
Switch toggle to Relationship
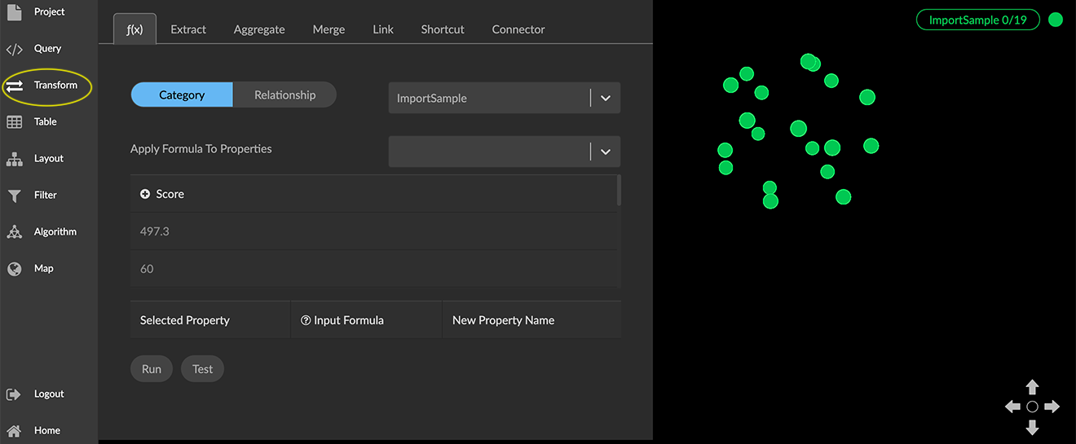tap(284, 95)
